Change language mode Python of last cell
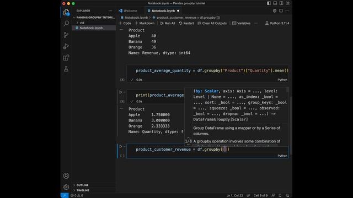 (282, 156)
